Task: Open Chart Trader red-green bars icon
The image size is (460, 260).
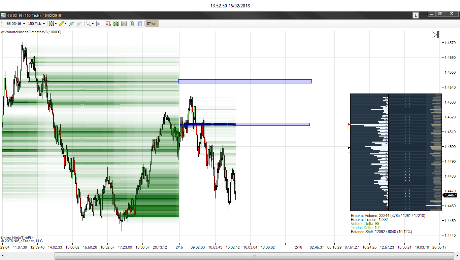Action: point(108,24)
